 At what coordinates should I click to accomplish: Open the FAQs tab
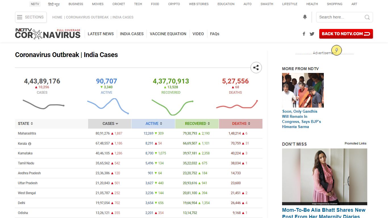click(215, 34)
